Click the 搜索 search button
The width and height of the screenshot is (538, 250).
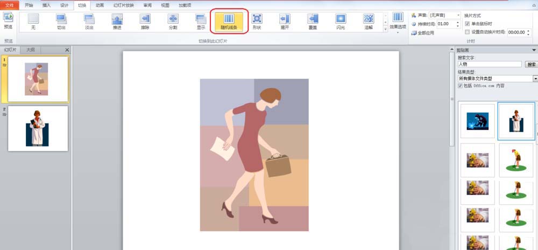pos(532,64)
